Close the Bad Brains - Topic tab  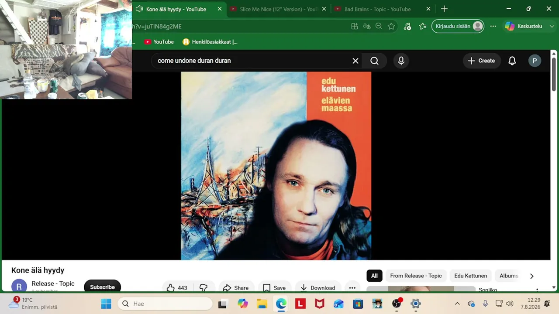[x=428, y=9]
